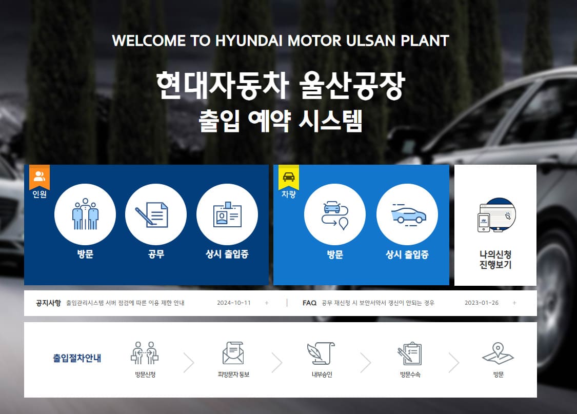The image size is (577, 414).
Task: Open the personnel 상시 출입증 ID card icon
Action: tap(227, 213)
